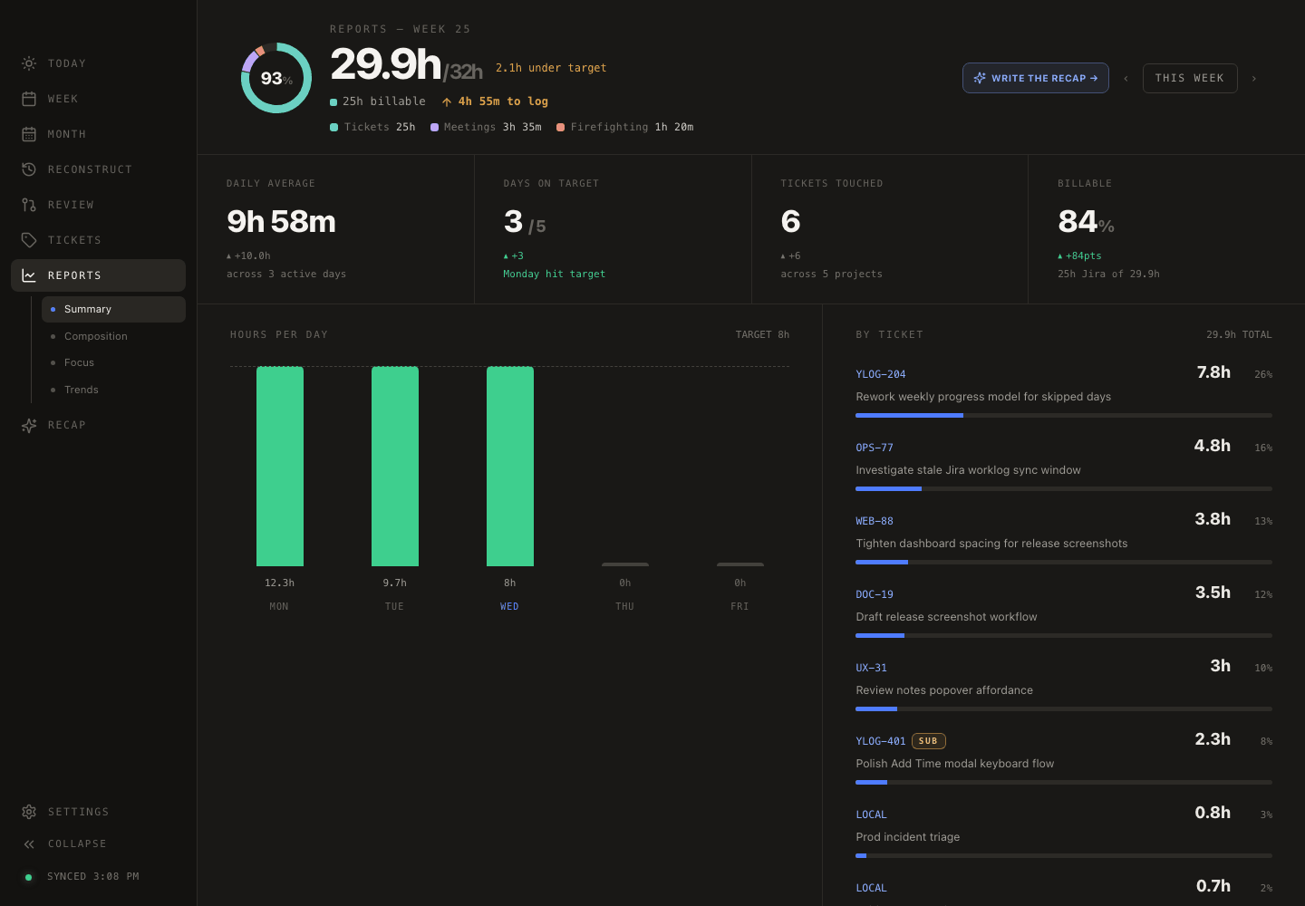Select the Trends sub-item
Image resolution: width=1305 pixels, height=906 pixels.
click(113, 390)
